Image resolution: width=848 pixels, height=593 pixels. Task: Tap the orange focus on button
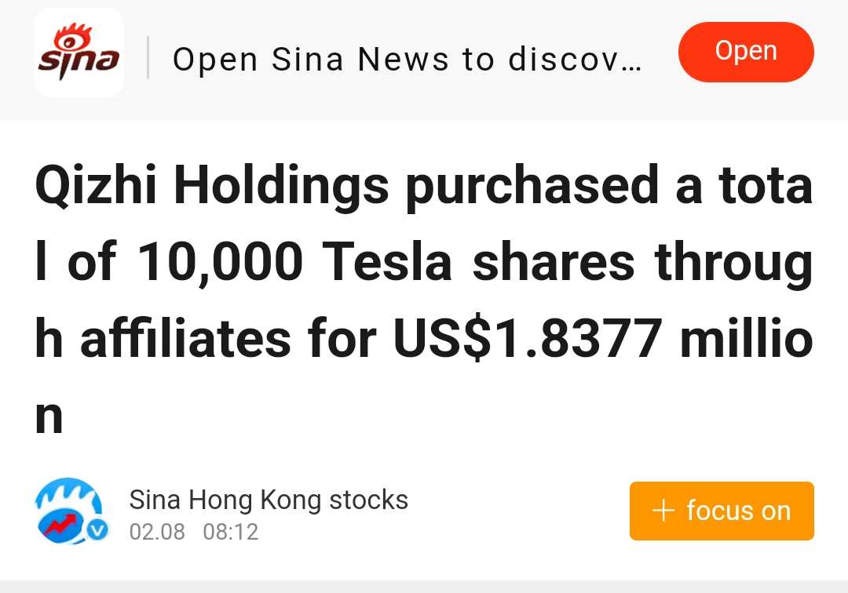pos(722,511)
